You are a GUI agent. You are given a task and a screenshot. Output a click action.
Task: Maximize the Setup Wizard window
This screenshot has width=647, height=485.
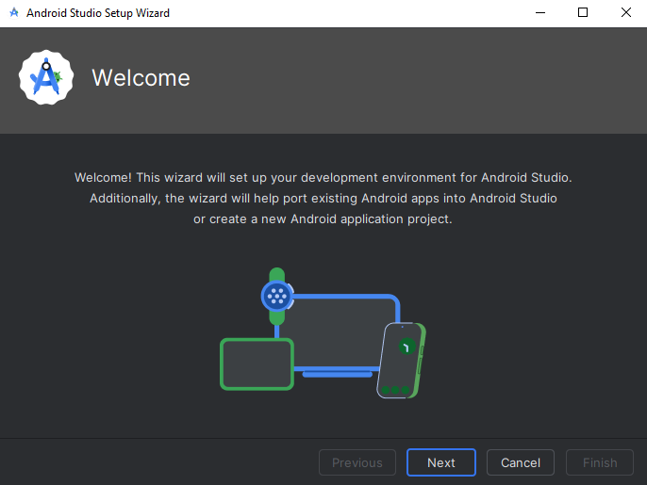pos(583,13)
